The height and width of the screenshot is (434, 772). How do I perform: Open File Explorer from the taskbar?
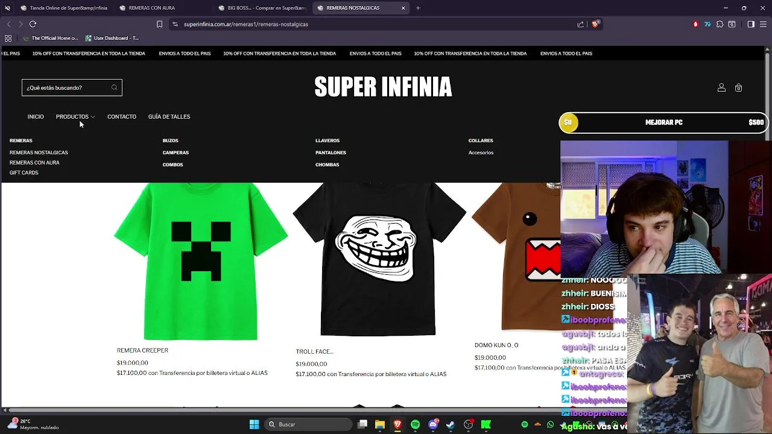tap(380, 424)
